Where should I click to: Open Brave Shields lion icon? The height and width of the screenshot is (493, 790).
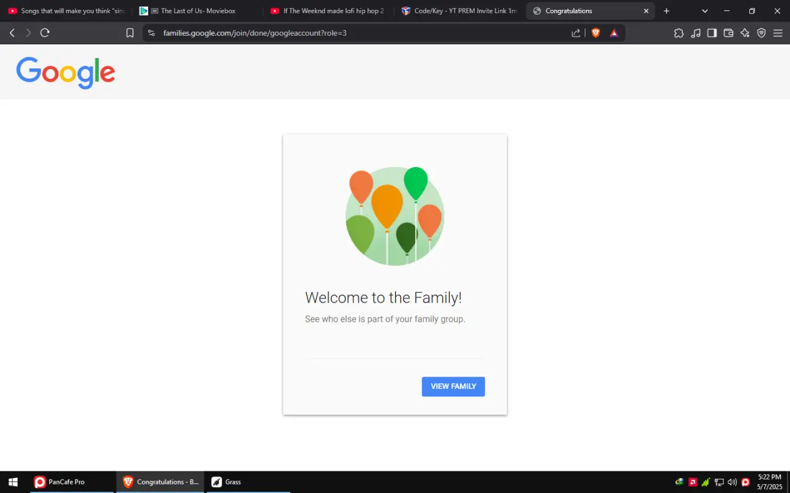(x=596, y=33)
